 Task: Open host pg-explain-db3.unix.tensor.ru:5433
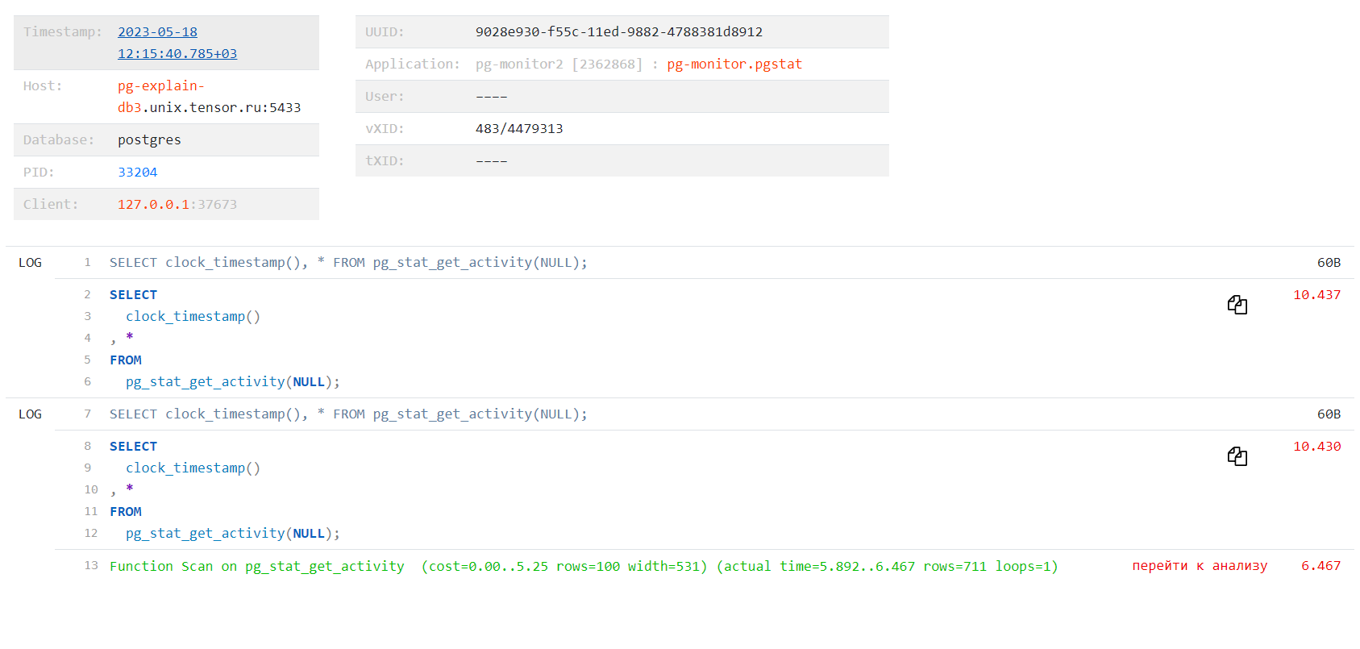(208, 97)
